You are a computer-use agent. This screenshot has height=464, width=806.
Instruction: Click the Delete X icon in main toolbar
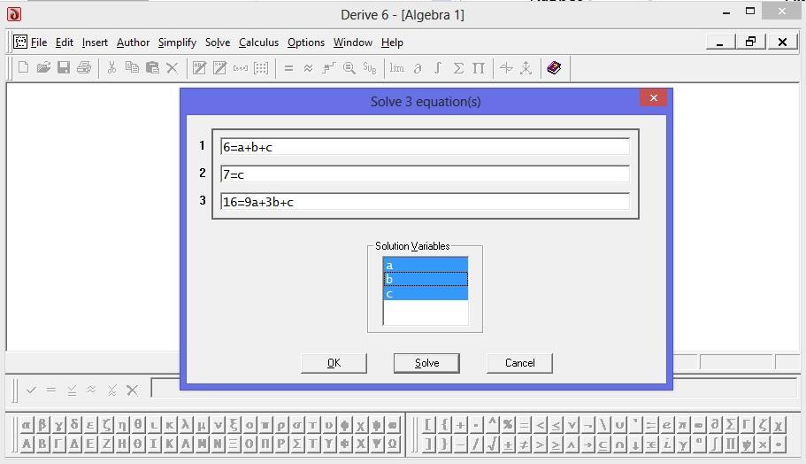pos(173,67)
